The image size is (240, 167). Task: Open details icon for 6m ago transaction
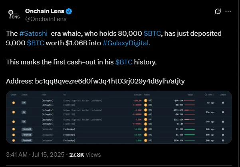point(223,103)
